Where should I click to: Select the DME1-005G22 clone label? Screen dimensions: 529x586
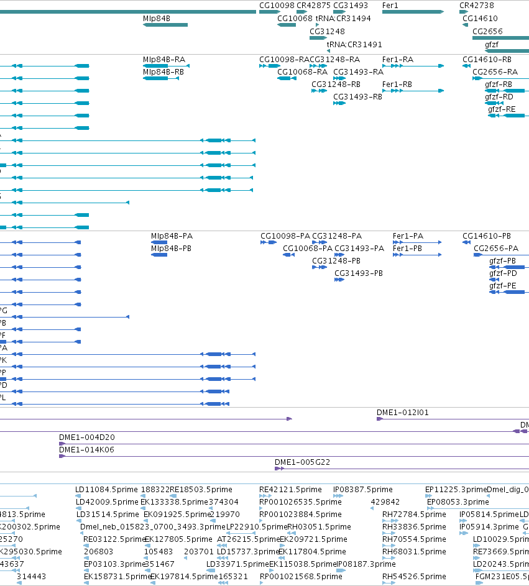pos(302,462)
